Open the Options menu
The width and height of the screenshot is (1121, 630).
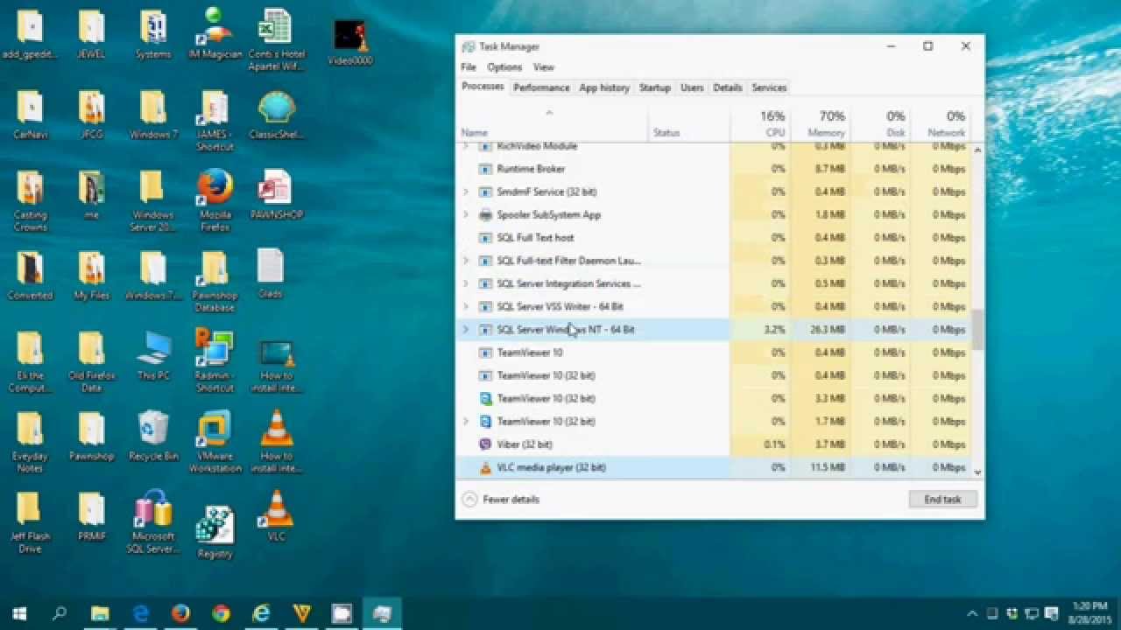(504, 67)
